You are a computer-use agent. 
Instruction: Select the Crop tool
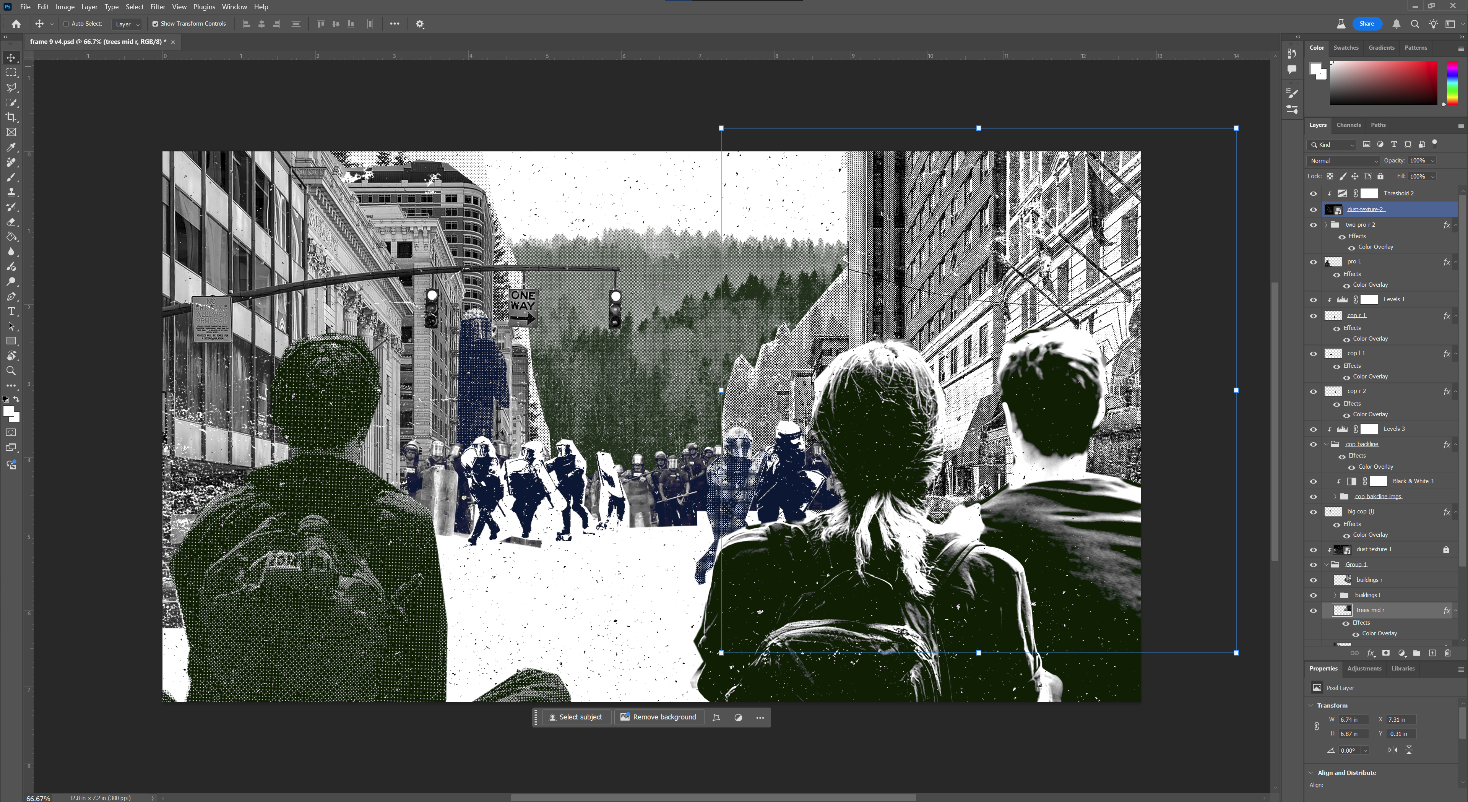tap(11, 117)
